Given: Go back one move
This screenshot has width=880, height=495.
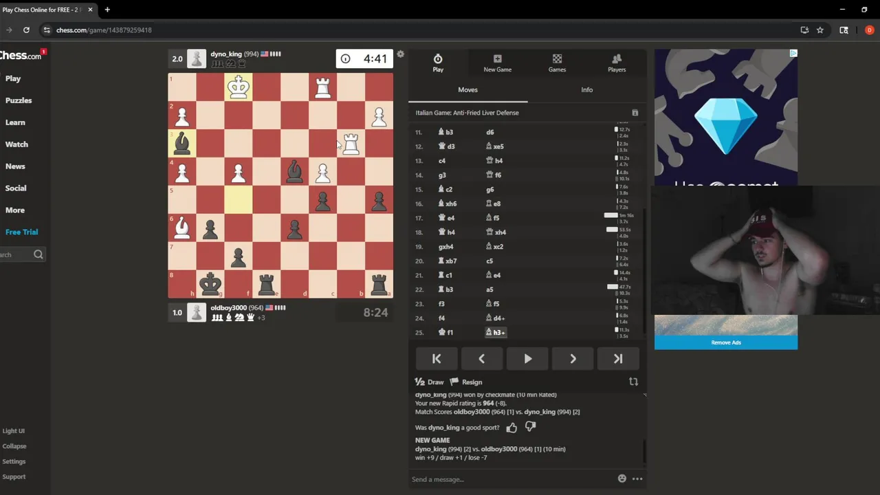Looking at the screenshot, I should (481, 358).
